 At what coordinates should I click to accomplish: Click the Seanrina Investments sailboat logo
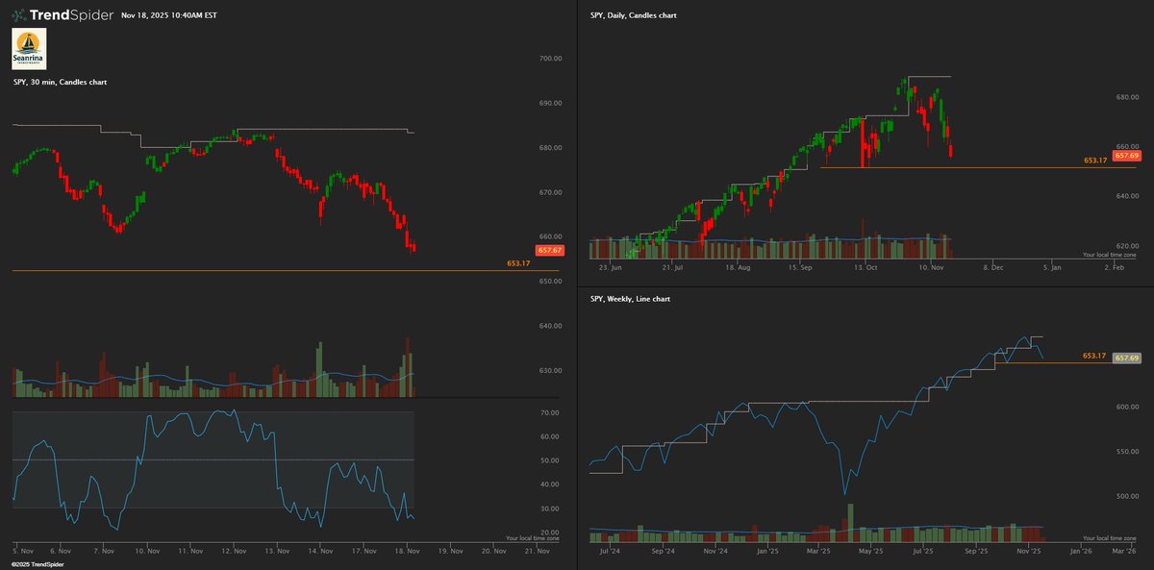29,48
